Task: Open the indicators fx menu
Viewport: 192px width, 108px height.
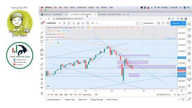Action: tap(73, 23)
